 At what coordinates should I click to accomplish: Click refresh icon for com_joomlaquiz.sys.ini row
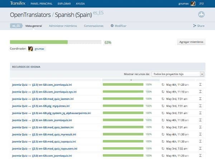pyautogui.click(x=163, y=92)
